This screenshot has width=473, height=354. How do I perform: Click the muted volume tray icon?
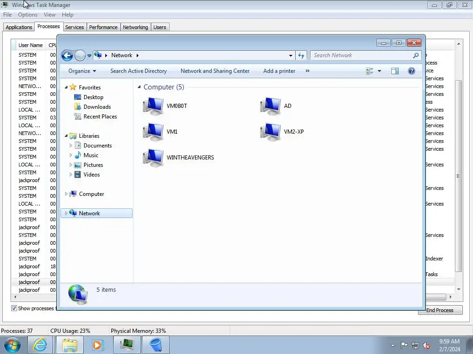426,345
